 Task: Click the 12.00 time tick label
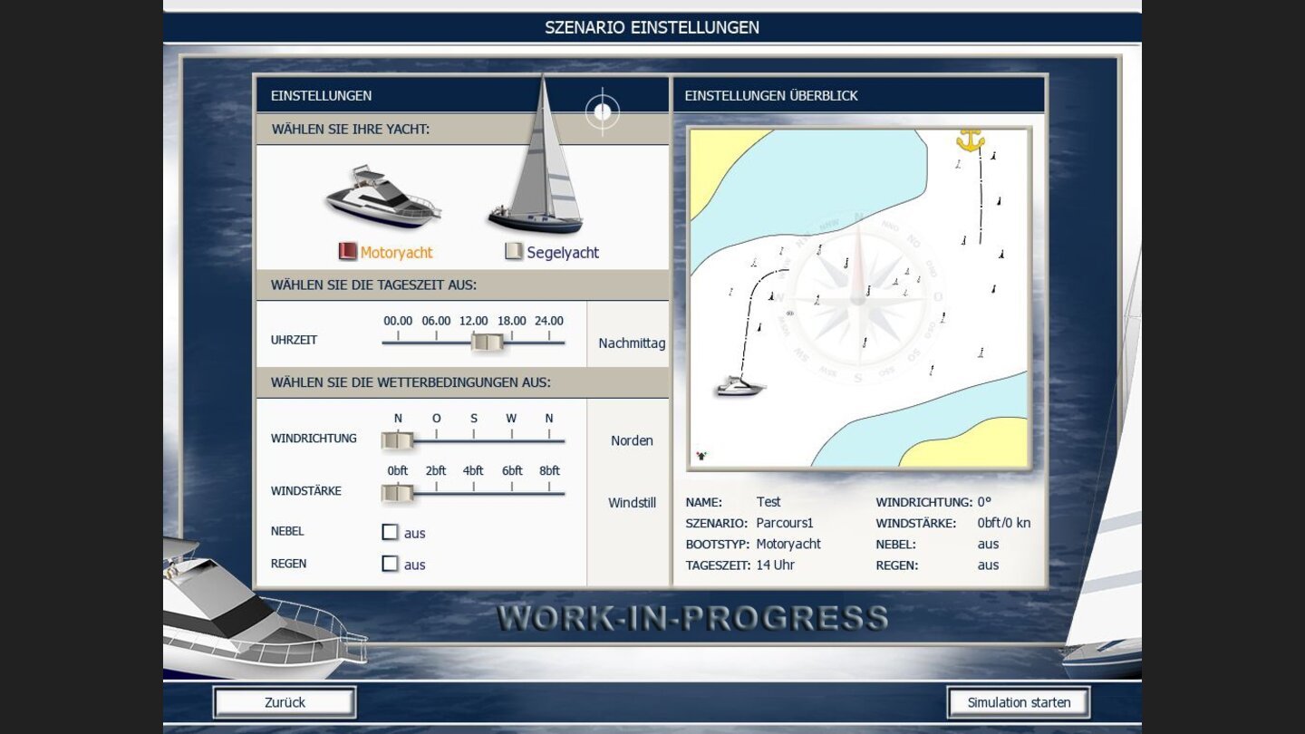click(474, 321)
